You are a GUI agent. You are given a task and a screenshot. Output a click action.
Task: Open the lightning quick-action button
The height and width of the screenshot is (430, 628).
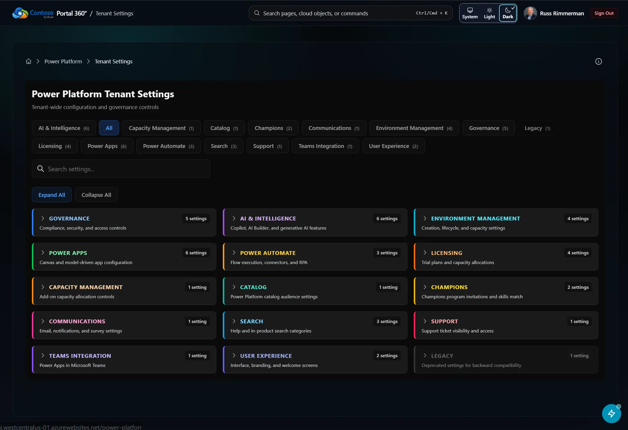[x=611, y=413]
